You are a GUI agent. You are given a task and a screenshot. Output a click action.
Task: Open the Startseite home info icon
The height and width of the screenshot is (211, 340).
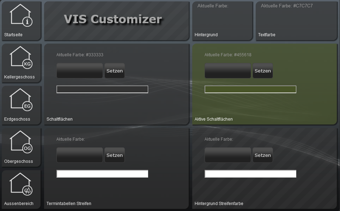coord(21,20)
